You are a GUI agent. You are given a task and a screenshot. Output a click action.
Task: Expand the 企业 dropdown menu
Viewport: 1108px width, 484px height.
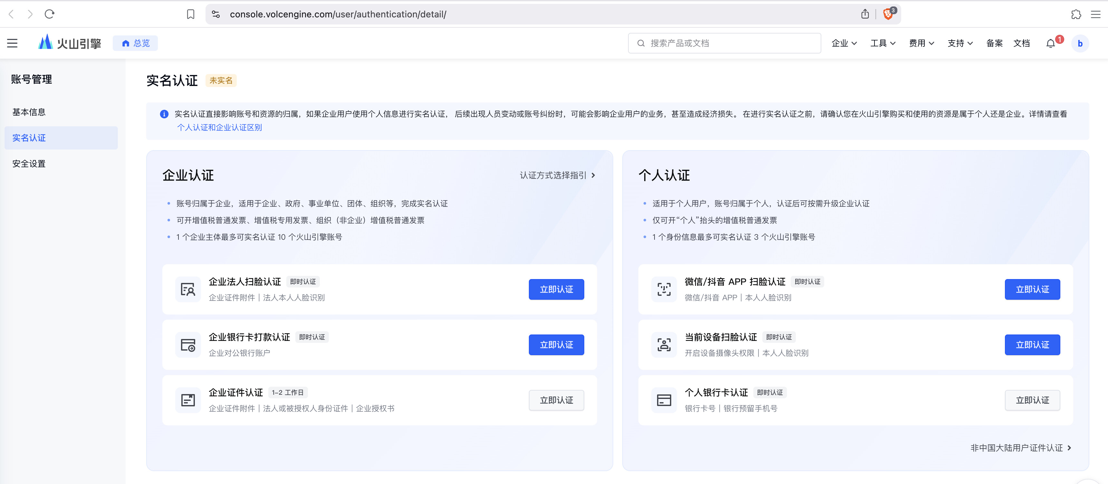point(844,43)
